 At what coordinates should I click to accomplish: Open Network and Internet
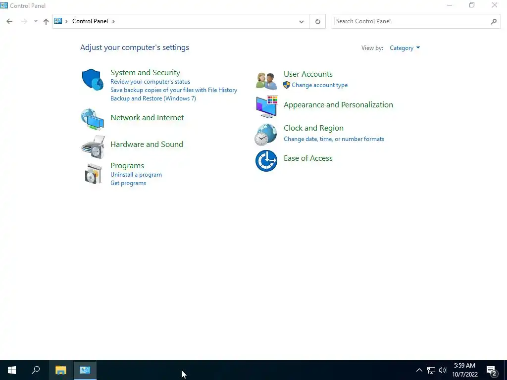coord(147,118)
